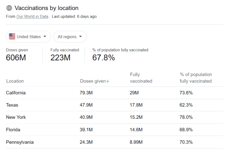Screen dimensions: 227x154
Task: Open the United States country dropdown
Action: (x=28, y=37)
